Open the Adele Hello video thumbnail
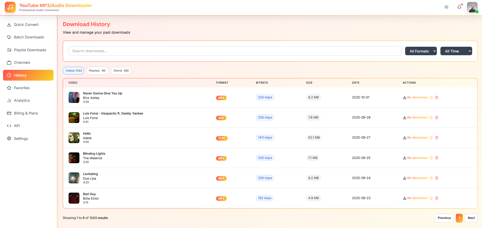This screenshot has height=228, width=482. 74,138
